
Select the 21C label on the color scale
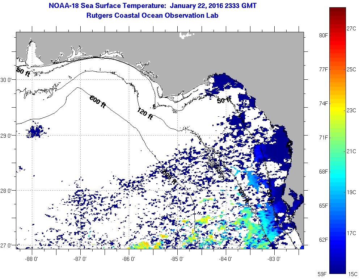click(351, 151)
